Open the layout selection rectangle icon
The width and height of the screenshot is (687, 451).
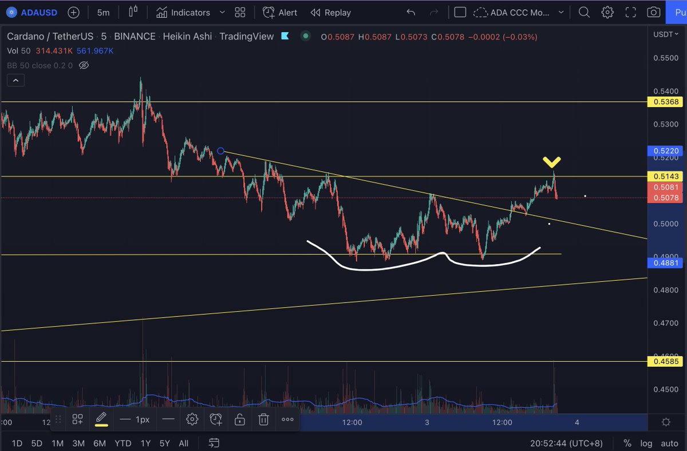(x=460, y=12)
